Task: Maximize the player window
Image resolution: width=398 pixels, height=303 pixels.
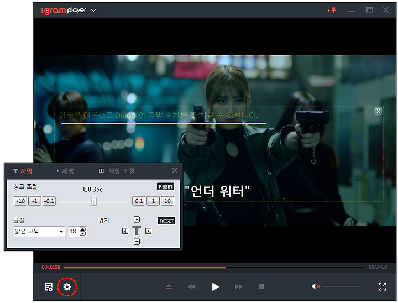Action: point(370,10)
